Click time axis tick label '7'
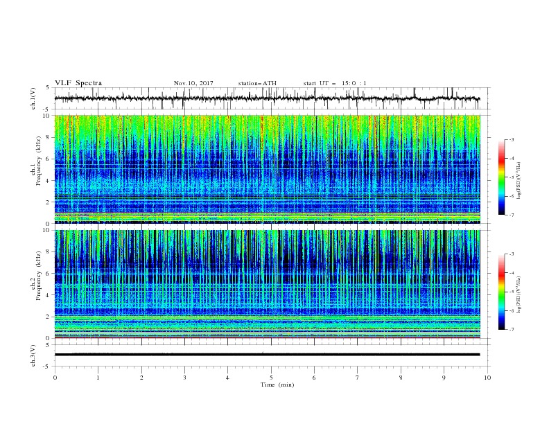Screen dimensions: 549x424 point(358,378)
